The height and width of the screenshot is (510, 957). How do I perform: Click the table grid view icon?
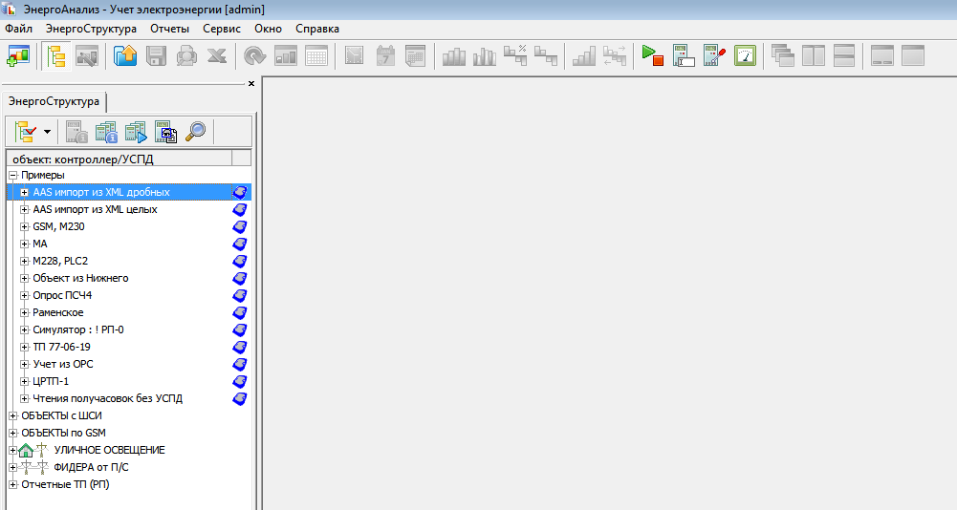[316, 56]
